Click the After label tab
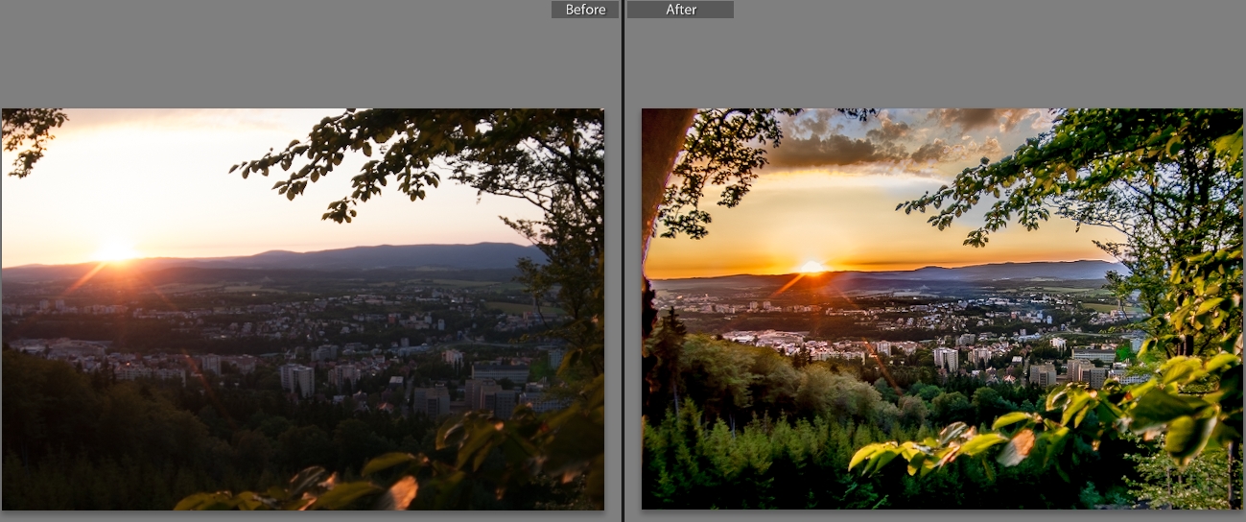Screen dimensions: 1246x522 point(680,10)
